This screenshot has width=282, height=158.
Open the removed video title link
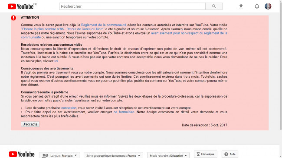pyautogui.click(x=62, y=29)
